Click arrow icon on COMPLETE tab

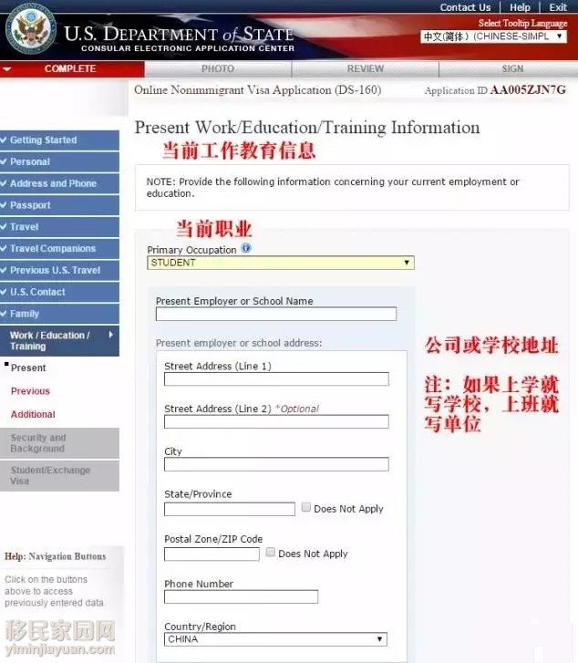point(6,69)
